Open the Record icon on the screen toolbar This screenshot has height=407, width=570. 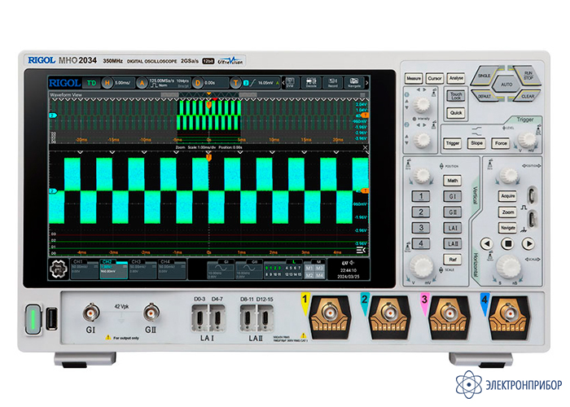[x=332, y=82]
